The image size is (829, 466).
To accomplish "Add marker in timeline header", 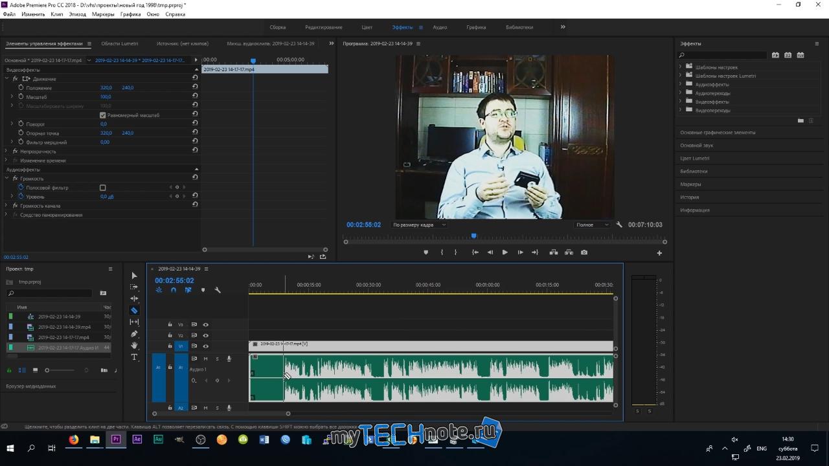I will tap(203, 290).
